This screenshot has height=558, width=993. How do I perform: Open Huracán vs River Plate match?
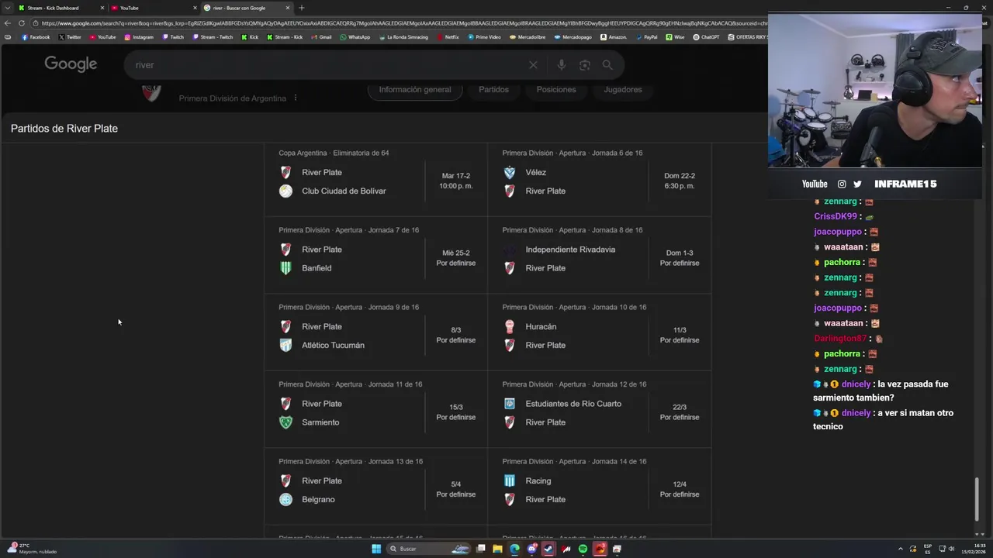point(599,332)
